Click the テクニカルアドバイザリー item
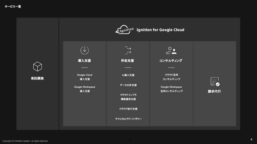The height and width of the screenshot is (144, 257). [128, 119]
